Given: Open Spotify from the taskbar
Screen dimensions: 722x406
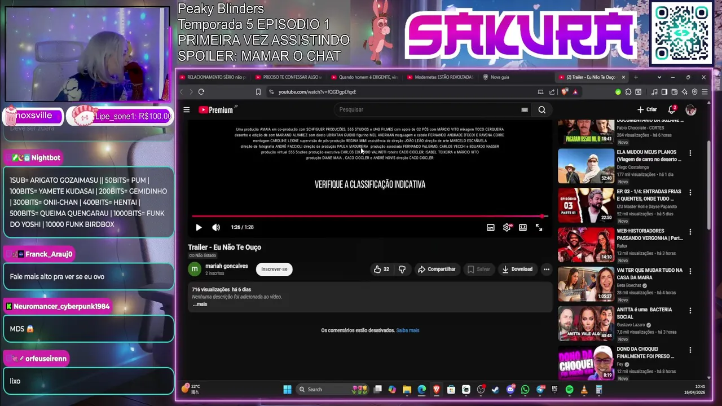Looking at the screenshot, I should 569,389.
